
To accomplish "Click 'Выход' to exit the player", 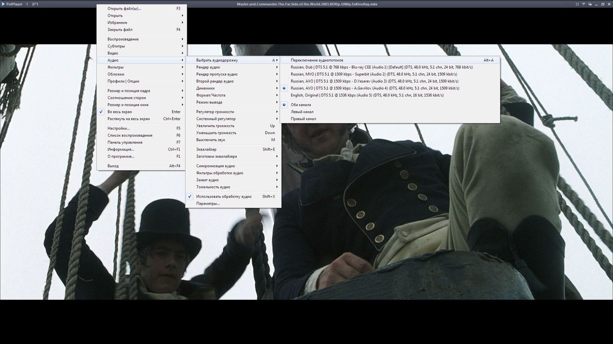I will 142,166.
